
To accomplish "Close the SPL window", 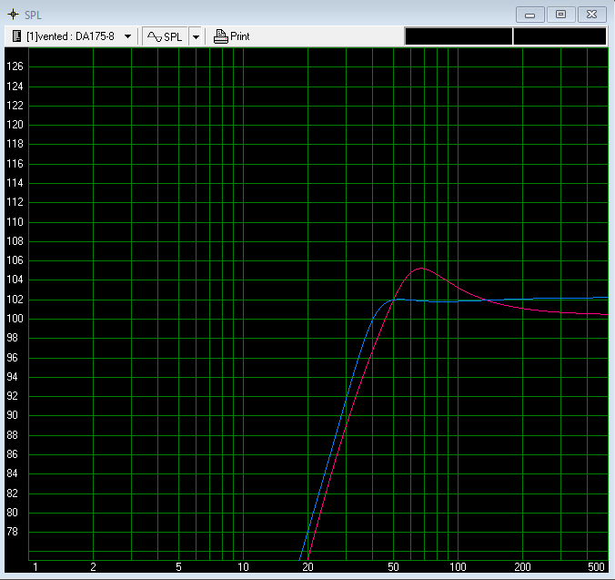I will 591,15.
